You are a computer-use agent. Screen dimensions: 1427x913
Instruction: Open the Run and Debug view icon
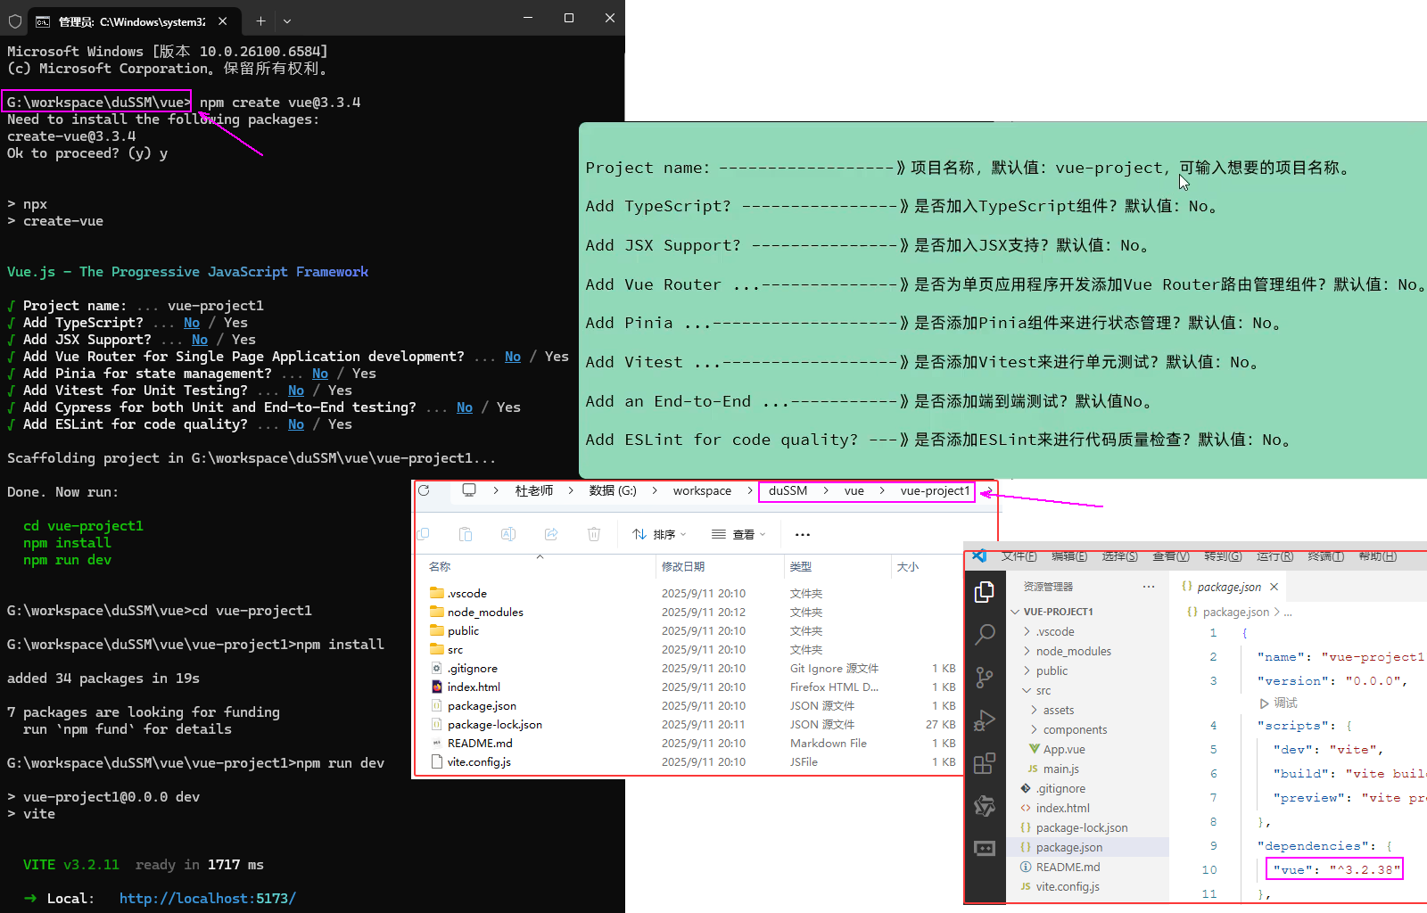click(x=985, y=720)
